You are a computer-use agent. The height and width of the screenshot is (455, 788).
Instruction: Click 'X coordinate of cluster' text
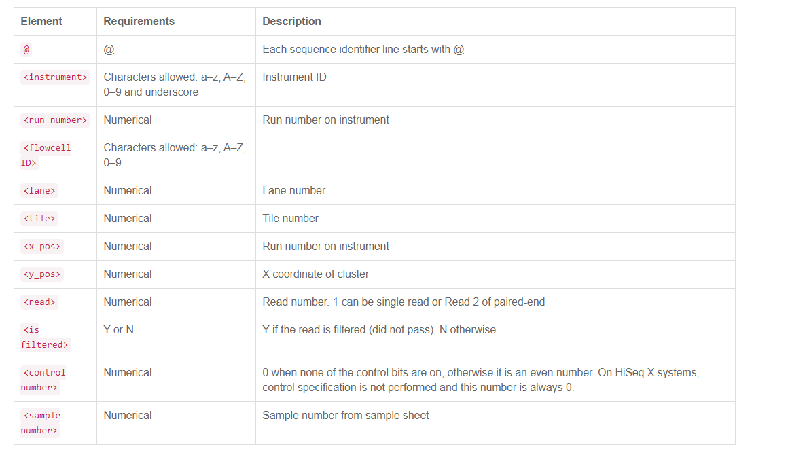coord(316,274)
